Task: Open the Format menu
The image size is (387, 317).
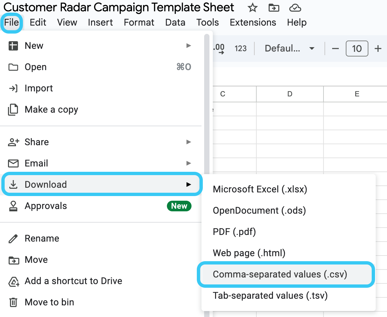Action: click(x=139, y=23)
